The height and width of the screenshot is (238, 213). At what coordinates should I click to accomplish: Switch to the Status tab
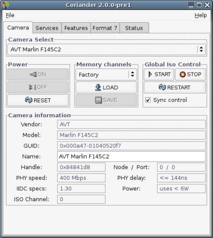tap(134, 28)
